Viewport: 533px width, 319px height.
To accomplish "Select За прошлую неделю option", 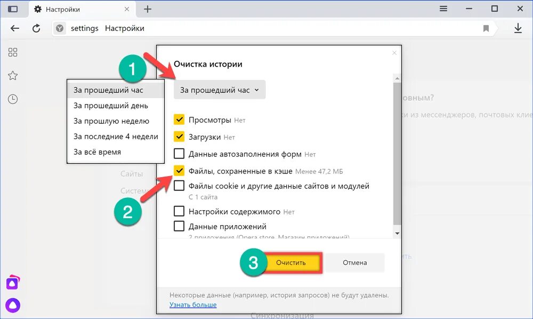I will pyautogui.click(x=116, y=121).
